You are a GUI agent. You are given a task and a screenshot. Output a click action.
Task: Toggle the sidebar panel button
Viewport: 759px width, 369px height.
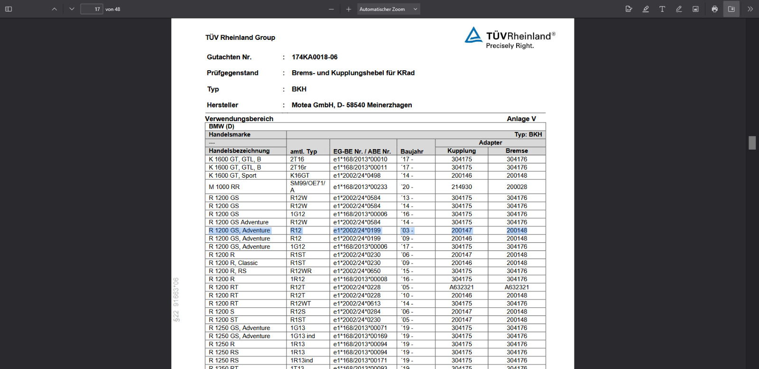9,9
